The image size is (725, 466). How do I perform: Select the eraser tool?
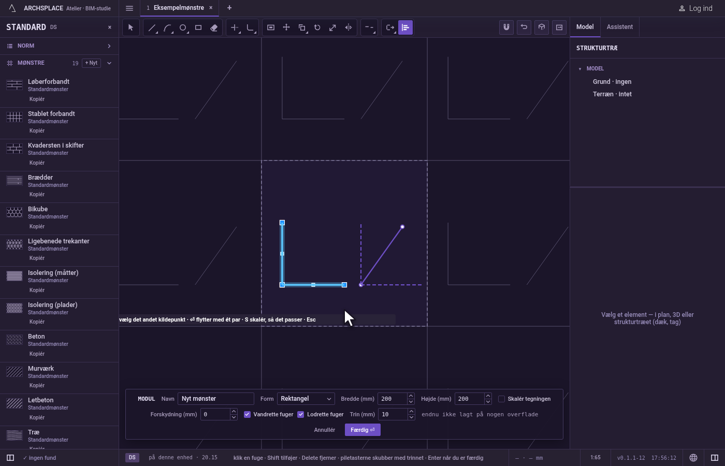(214, 27)
